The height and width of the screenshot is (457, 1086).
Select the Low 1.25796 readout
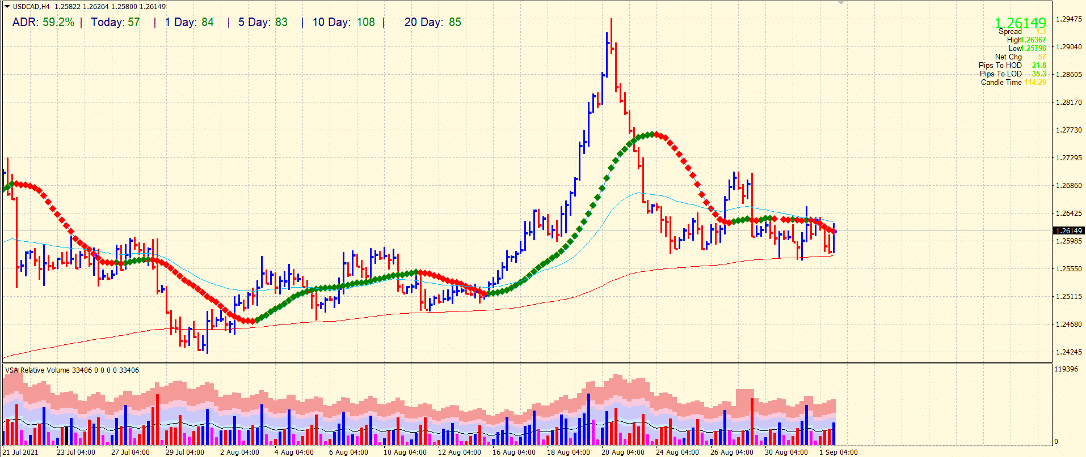pos(1027,48)
